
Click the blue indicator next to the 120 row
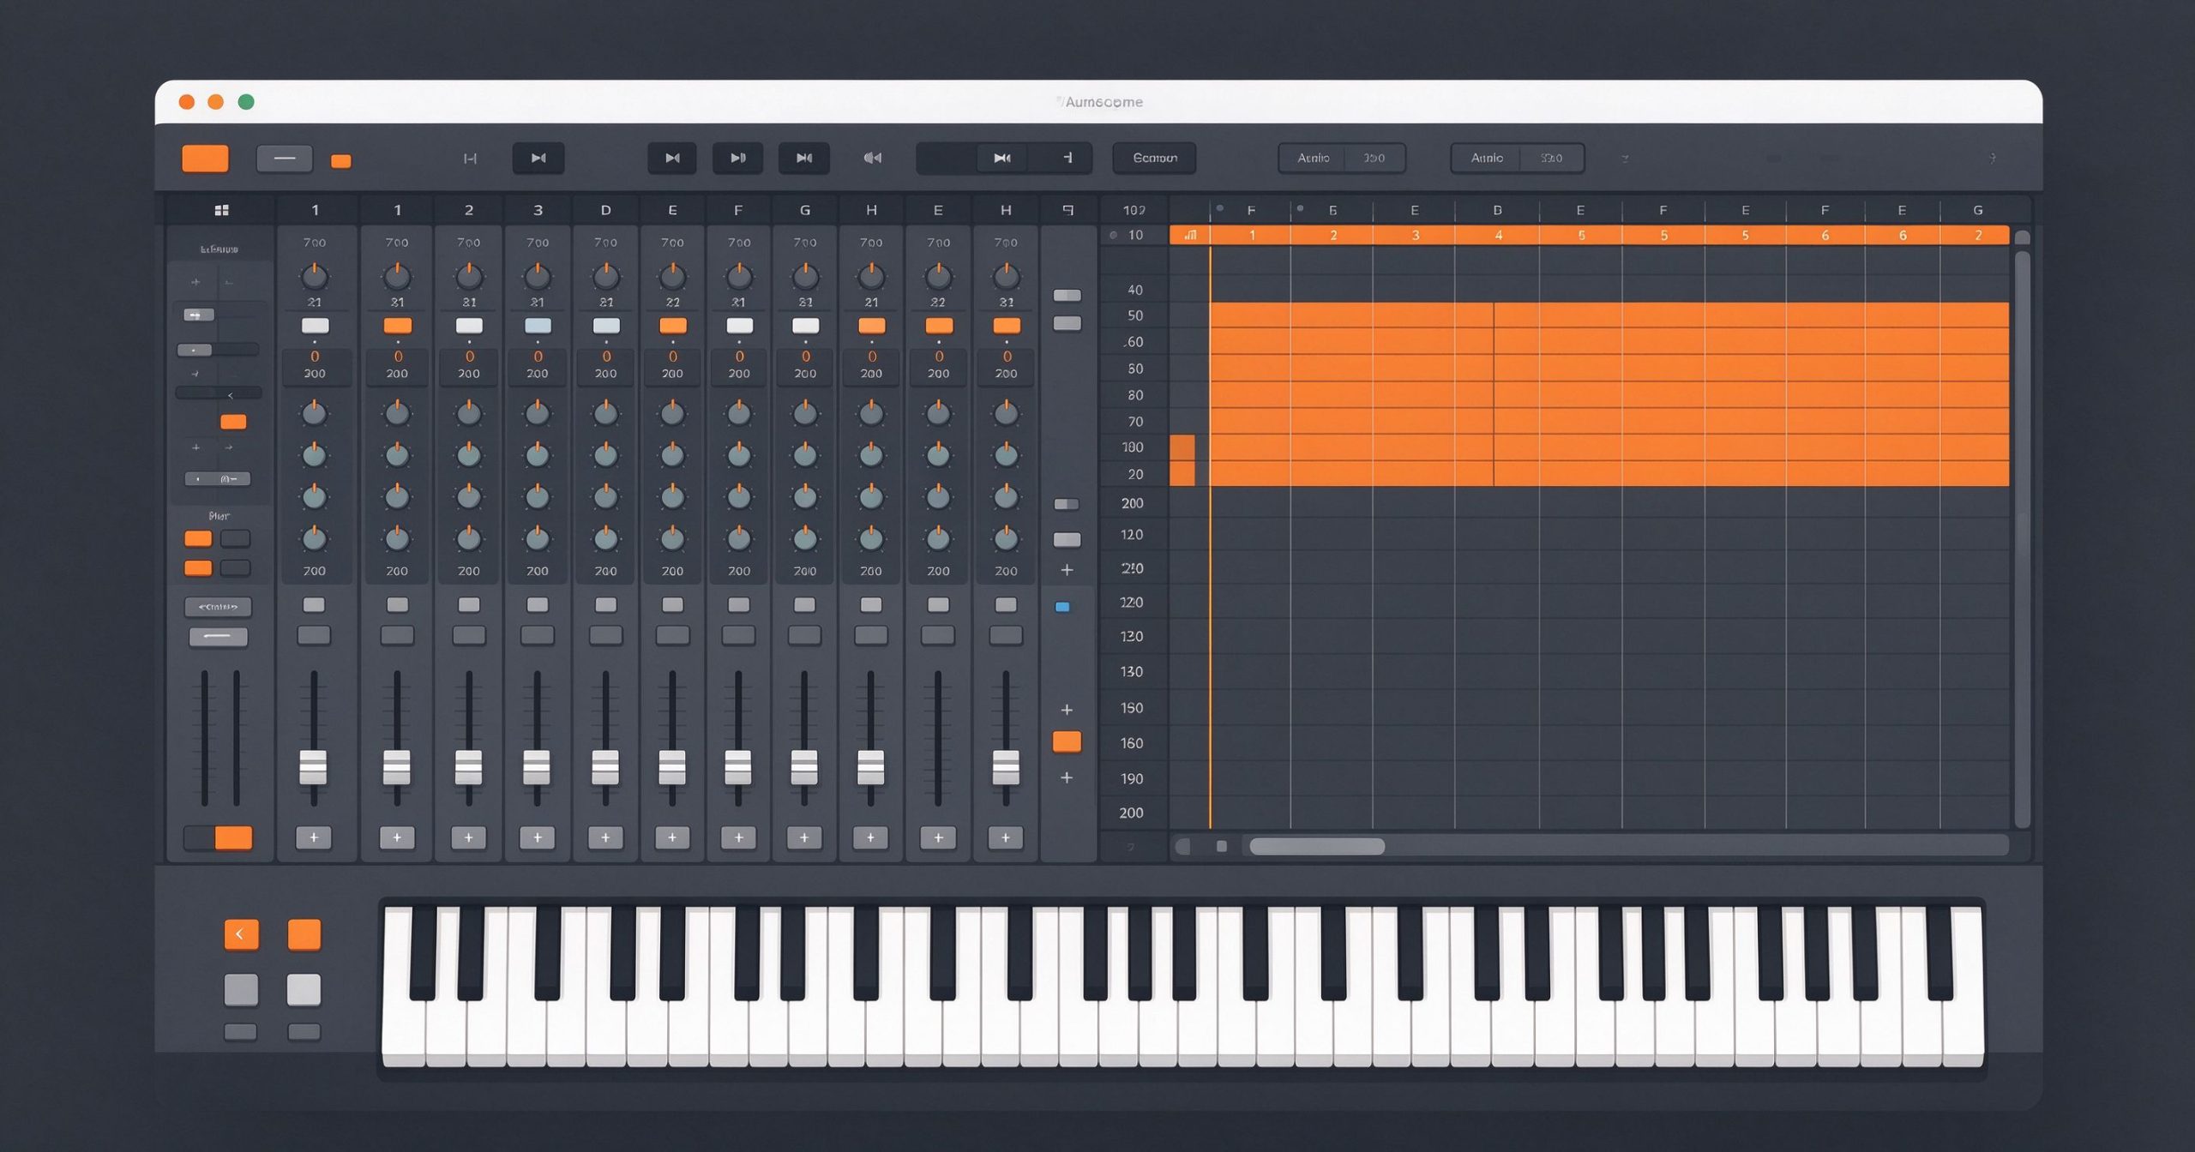click(x=1062, y=607)
